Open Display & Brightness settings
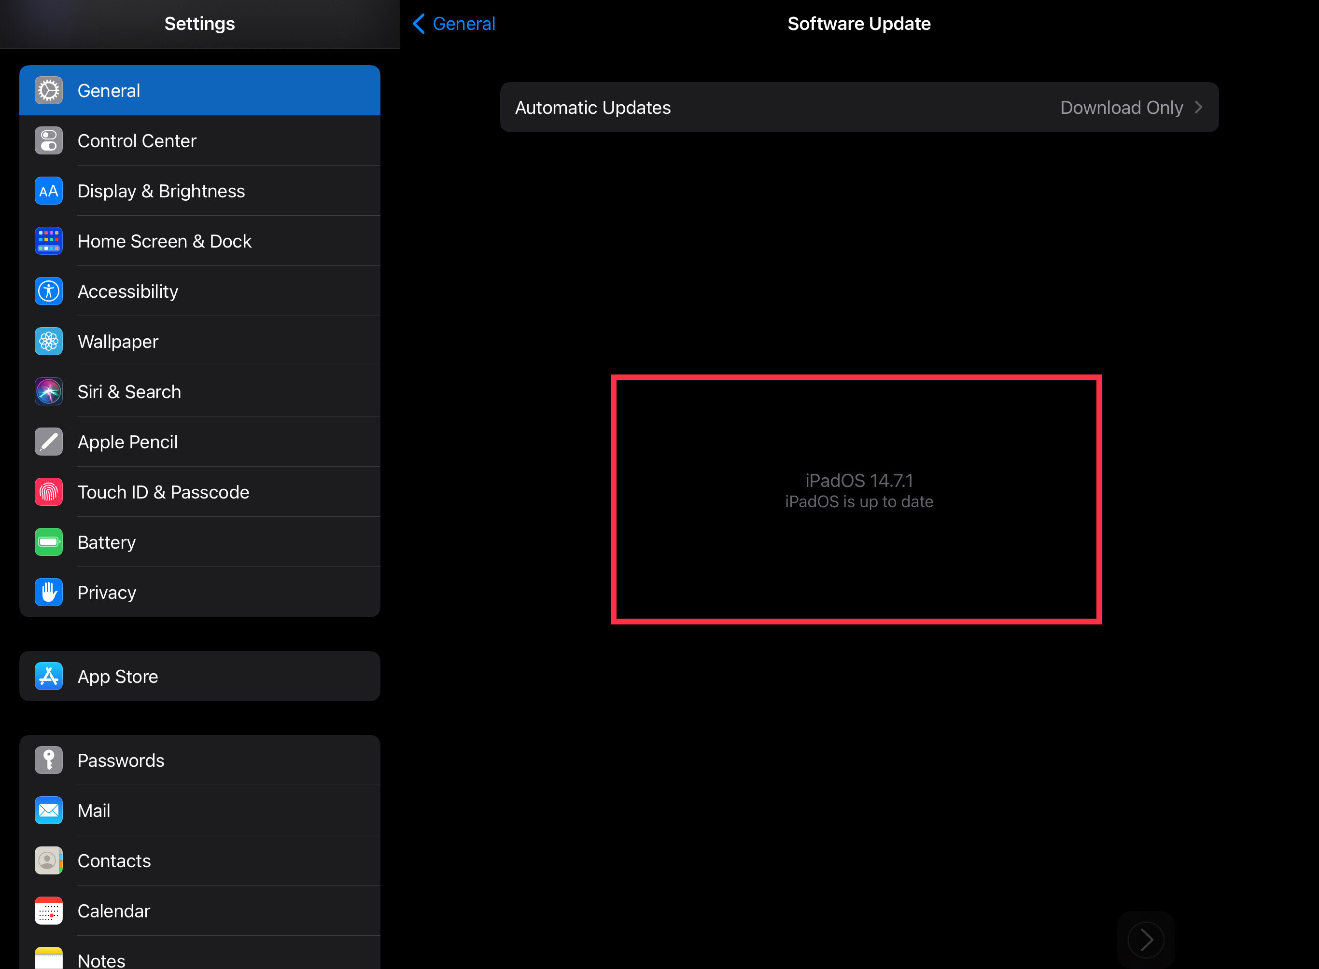 [199, 191]
